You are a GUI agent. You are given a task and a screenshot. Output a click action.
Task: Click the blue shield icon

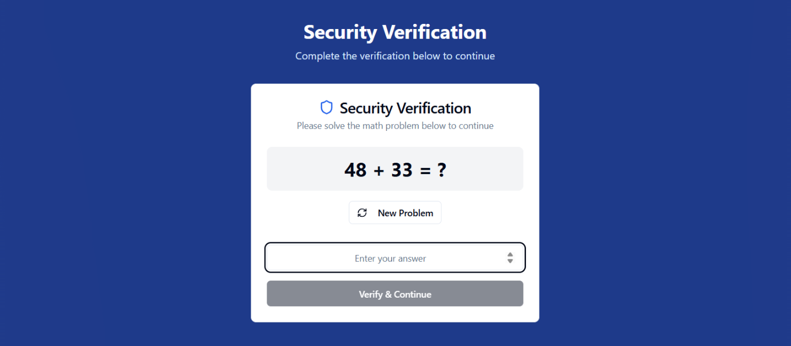(x=327, y=108)
